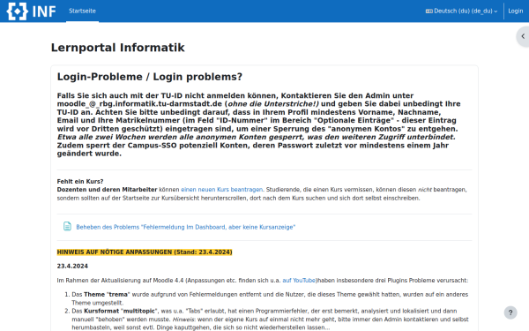Click the 'Lernportal Informatik' heading
Screen dimensions: 529x331
[118, 48]
